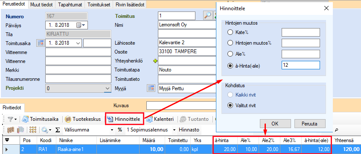
Task: Expand the Toimitusaika date dropdown
Action: pos(79,43)
